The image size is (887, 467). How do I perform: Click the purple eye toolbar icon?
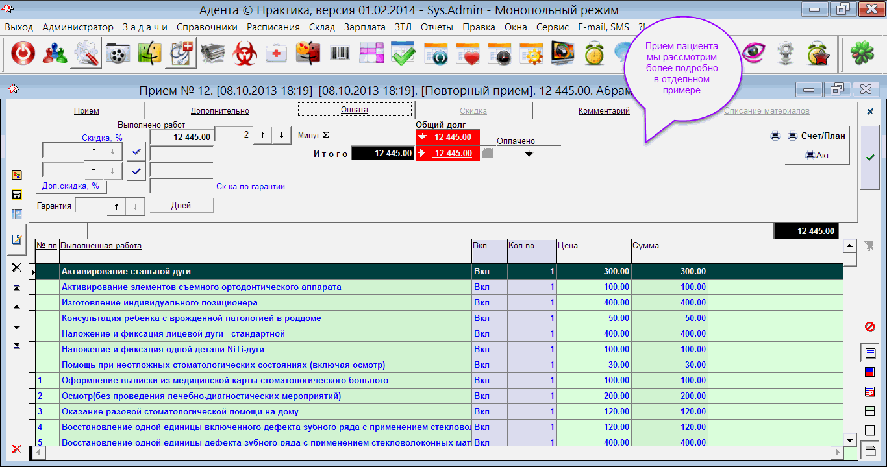(x=755, y=54)
